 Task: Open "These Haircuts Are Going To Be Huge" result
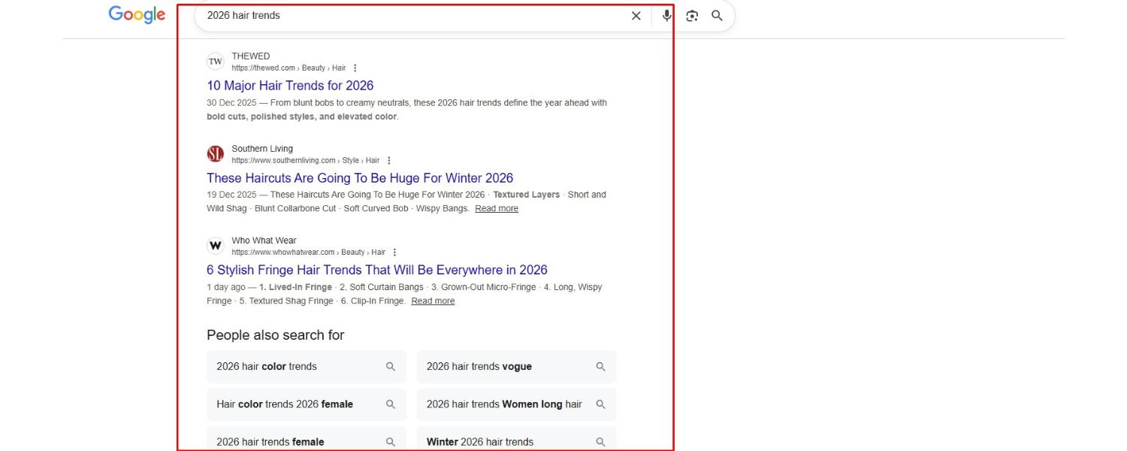coord(360,178)
